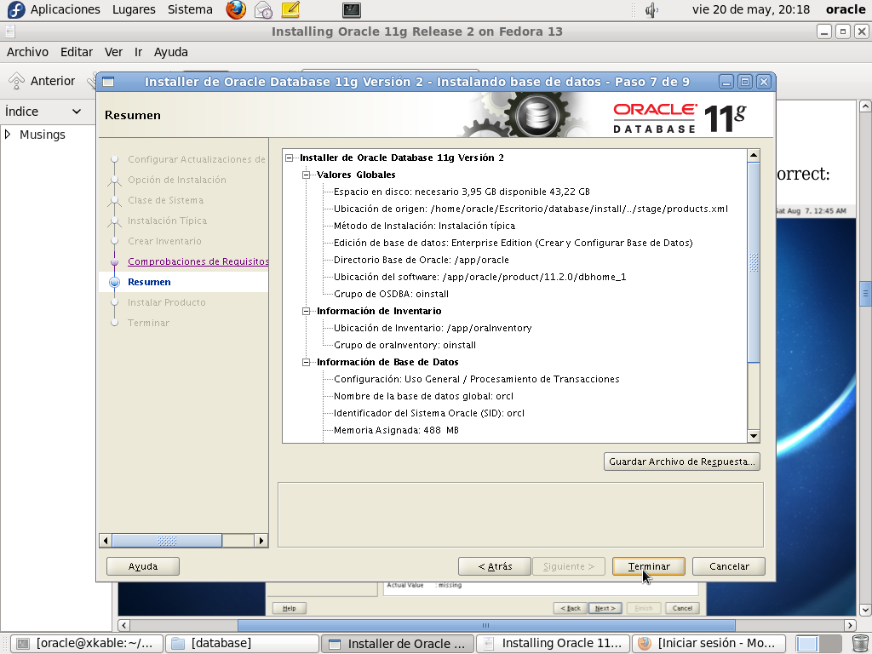Click the volume speaker icon
This screenshot has height=654, width=872.
(651, 9)
